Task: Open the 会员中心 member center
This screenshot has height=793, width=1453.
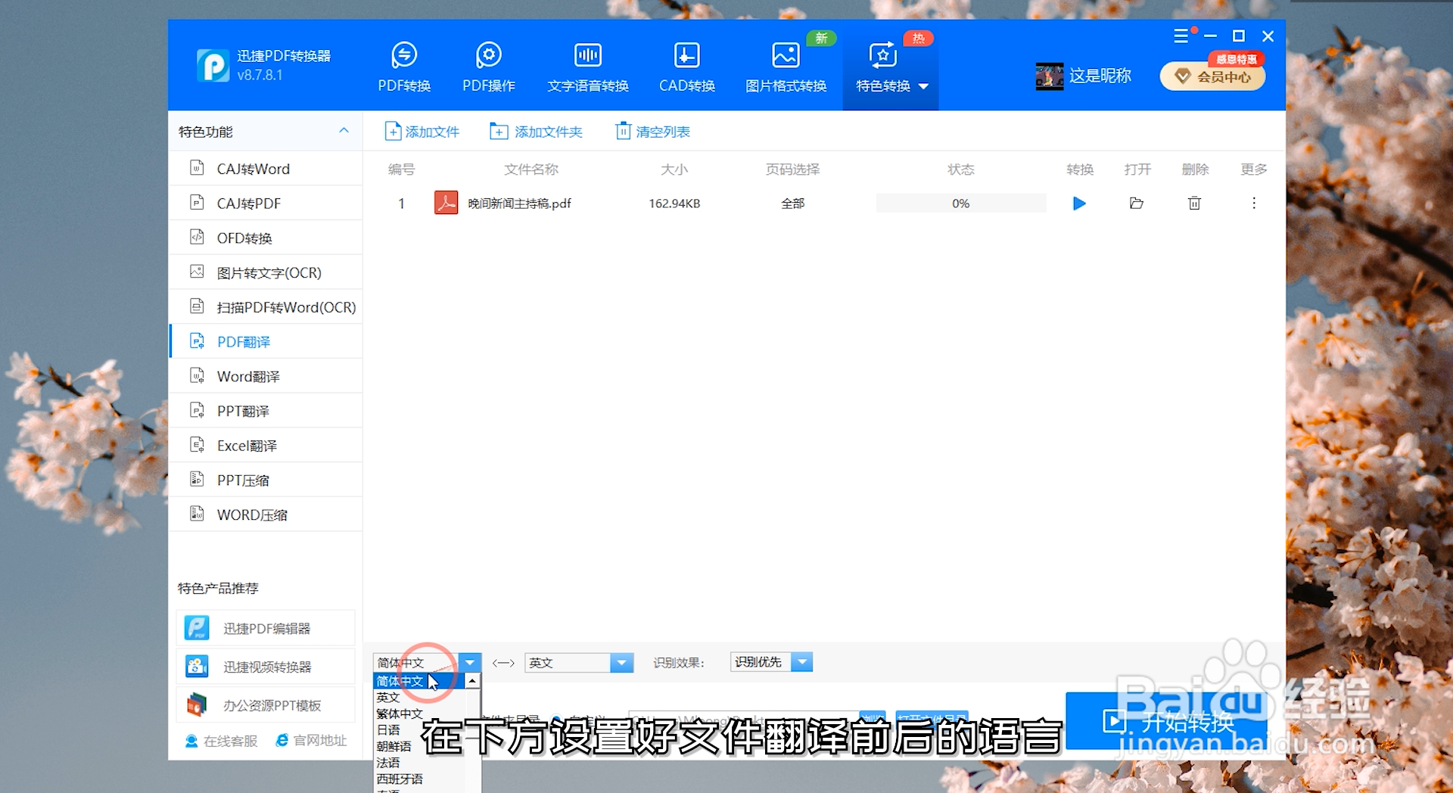Action: coord(1212,76)
